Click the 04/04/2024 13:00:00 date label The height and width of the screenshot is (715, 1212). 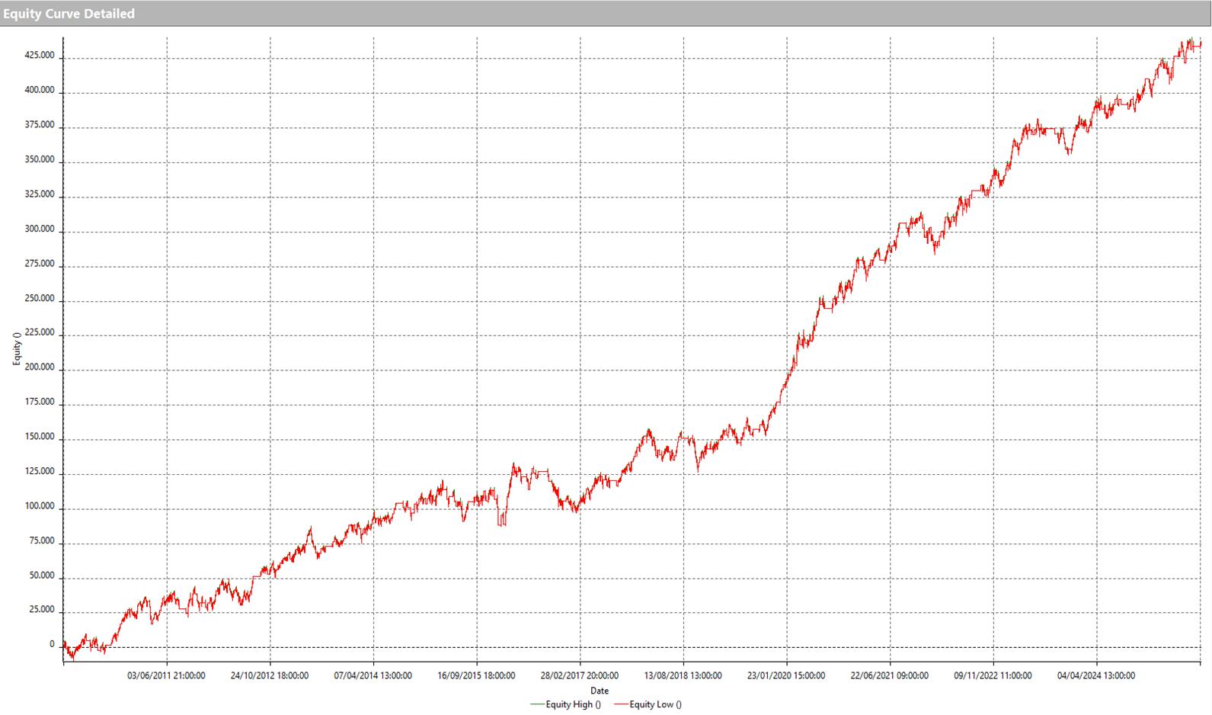coord(1096,675)
